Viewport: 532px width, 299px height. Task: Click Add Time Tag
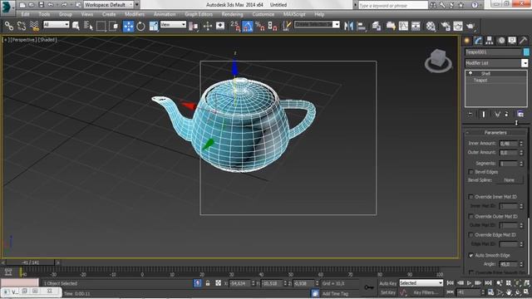point(335,293)
